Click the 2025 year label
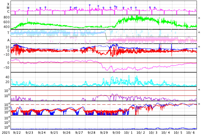 point(6,132)
